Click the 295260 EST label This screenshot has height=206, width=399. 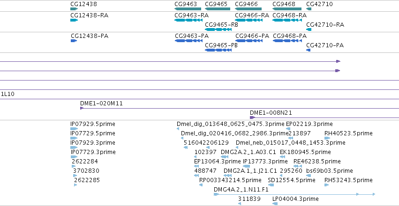tap(291, 171)
